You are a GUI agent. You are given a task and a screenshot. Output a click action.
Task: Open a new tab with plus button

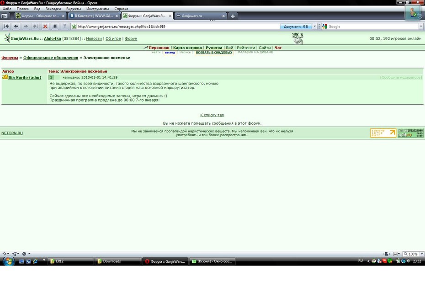pyautogui.click(x=233, y=16)
